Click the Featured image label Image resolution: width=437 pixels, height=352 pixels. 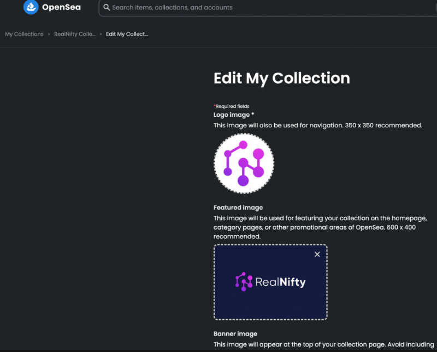point(238,208)
